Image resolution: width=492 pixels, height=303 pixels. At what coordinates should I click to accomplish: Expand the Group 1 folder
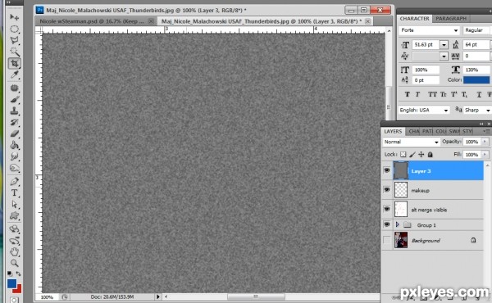pos(397,224)
